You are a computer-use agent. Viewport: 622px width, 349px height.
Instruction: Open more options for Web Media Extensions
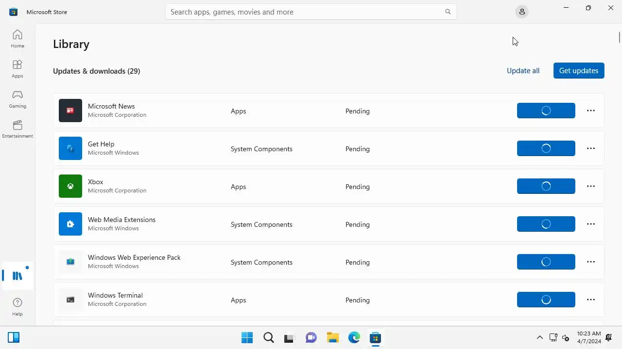[x=591, y=224]
